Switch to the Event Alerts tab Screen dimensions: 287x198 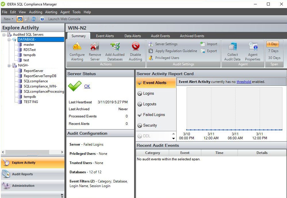click(x=105, y=36)
